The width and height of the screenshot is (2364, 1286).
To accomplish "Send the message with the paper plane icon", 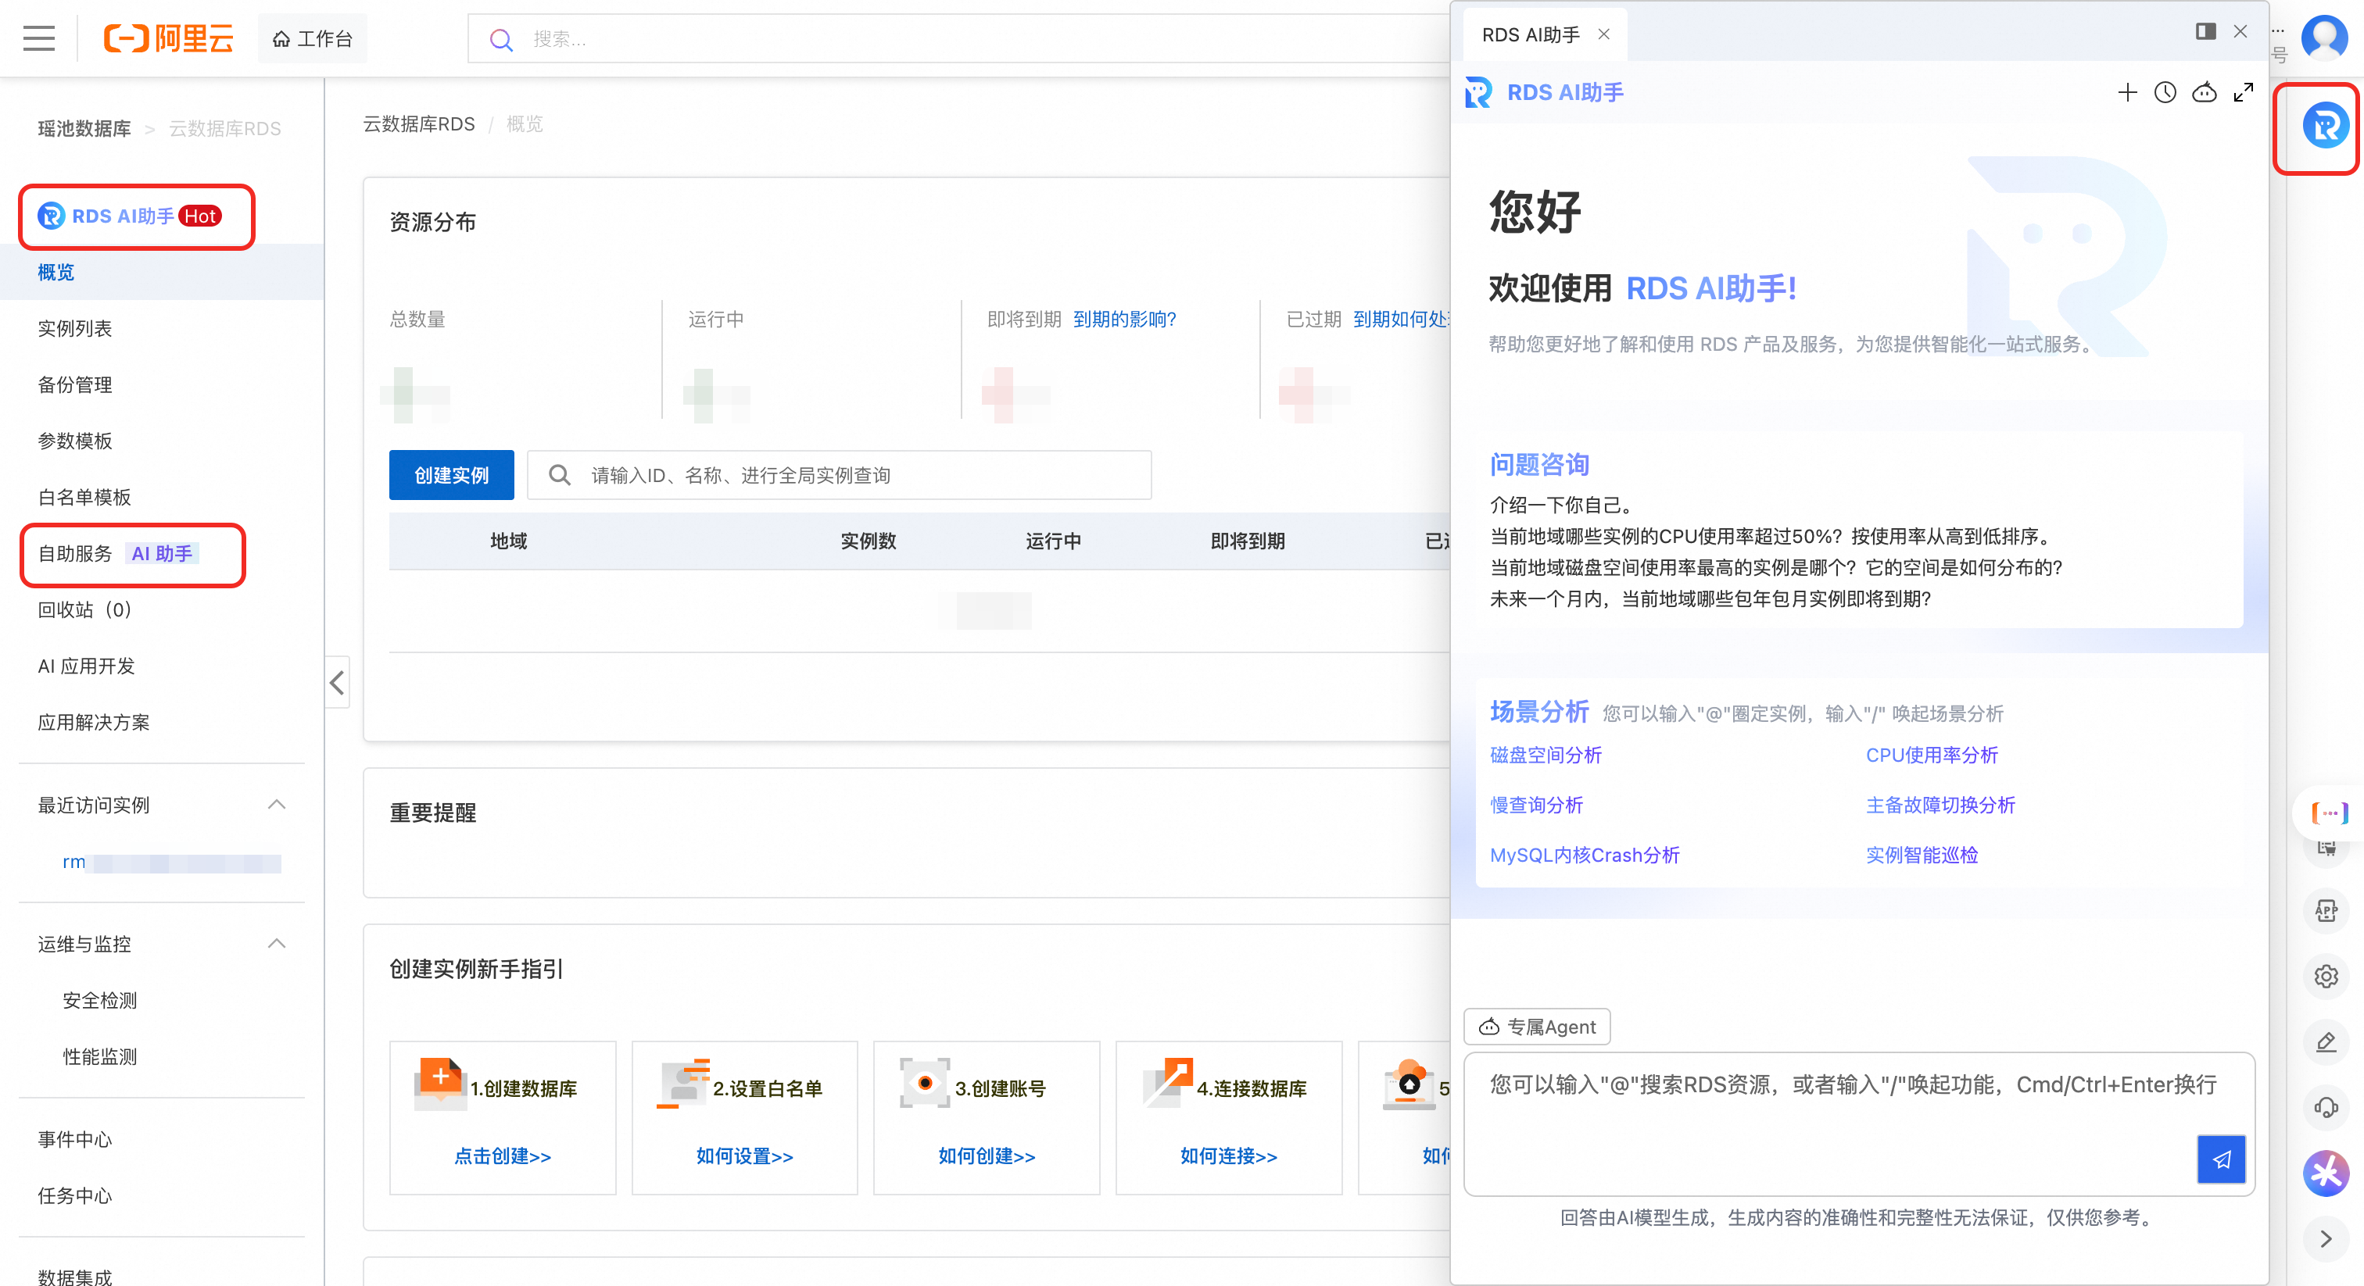I will point(2221,1159).
